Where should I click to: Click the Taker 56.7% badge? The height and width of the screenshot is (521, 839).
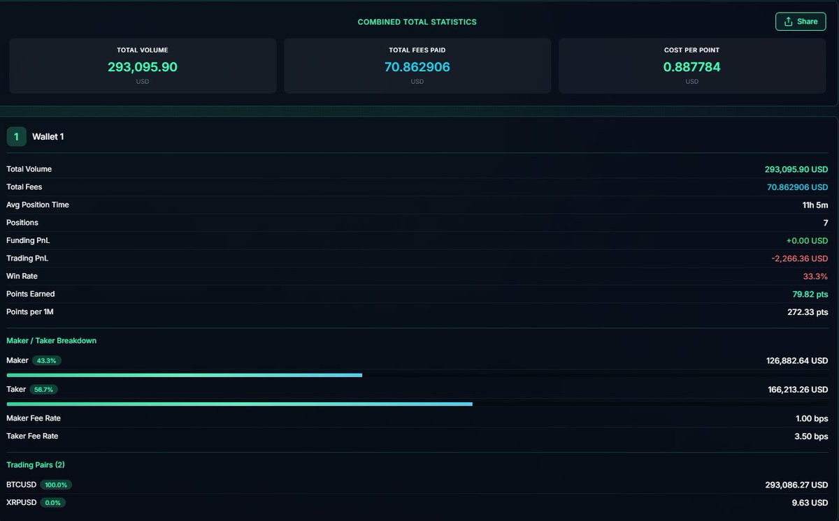tap(43, 390)
